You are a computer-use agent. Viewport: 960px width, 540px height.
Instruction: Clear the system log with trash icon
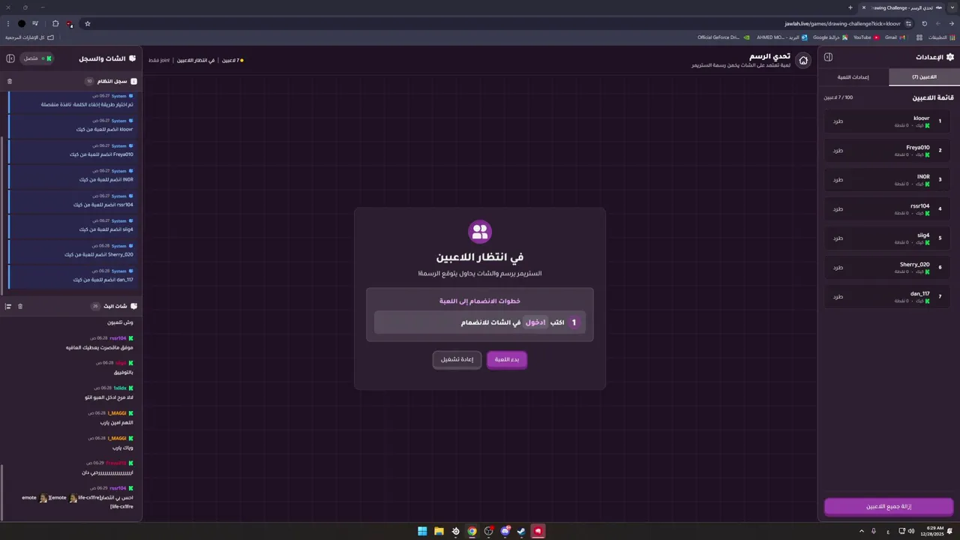[10, 81]
